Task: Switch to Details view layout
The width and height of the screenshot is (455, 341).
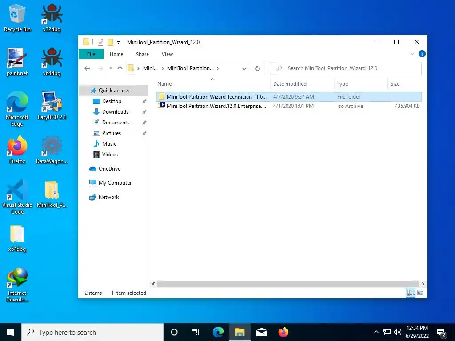Action: coord(411,293)
